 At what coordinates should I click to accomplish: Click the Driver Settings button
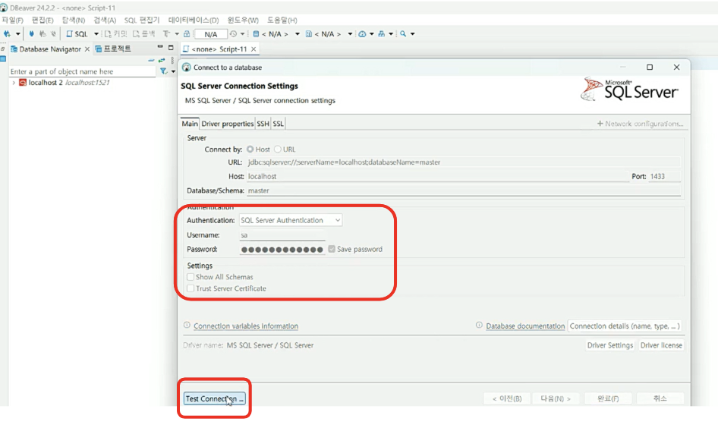609,345
